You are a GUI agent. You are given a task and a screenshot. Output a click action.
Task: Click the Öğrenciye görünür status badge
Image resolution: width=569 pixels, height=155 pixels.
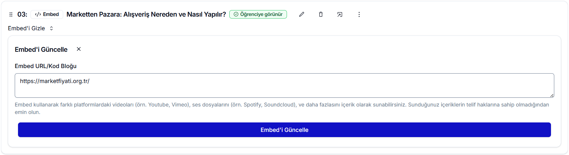(258, 14)
